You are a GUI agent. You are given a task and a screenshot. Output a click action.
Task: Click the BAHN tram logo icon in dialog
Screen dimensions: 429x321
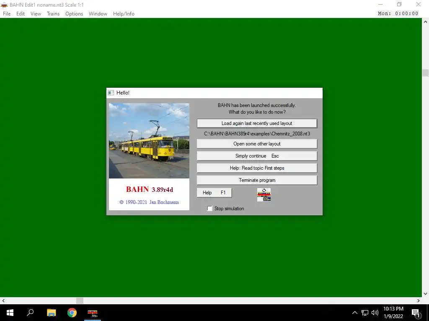point(264,195)
